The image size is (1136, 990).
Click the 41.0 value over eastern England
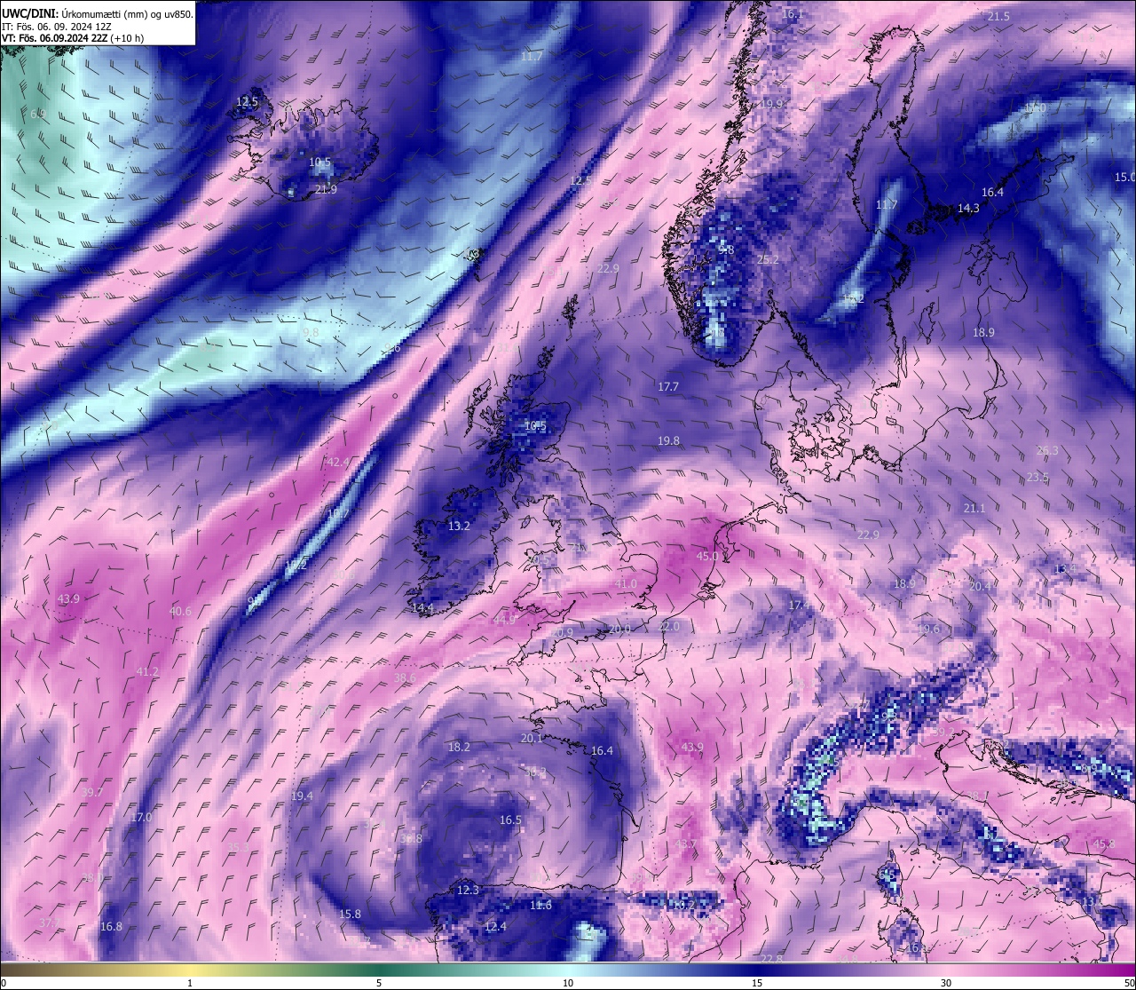626,583
